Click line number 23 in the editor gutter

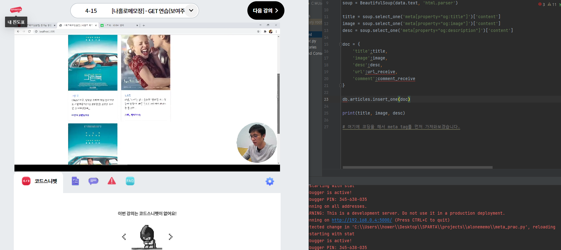coord(326,99)
